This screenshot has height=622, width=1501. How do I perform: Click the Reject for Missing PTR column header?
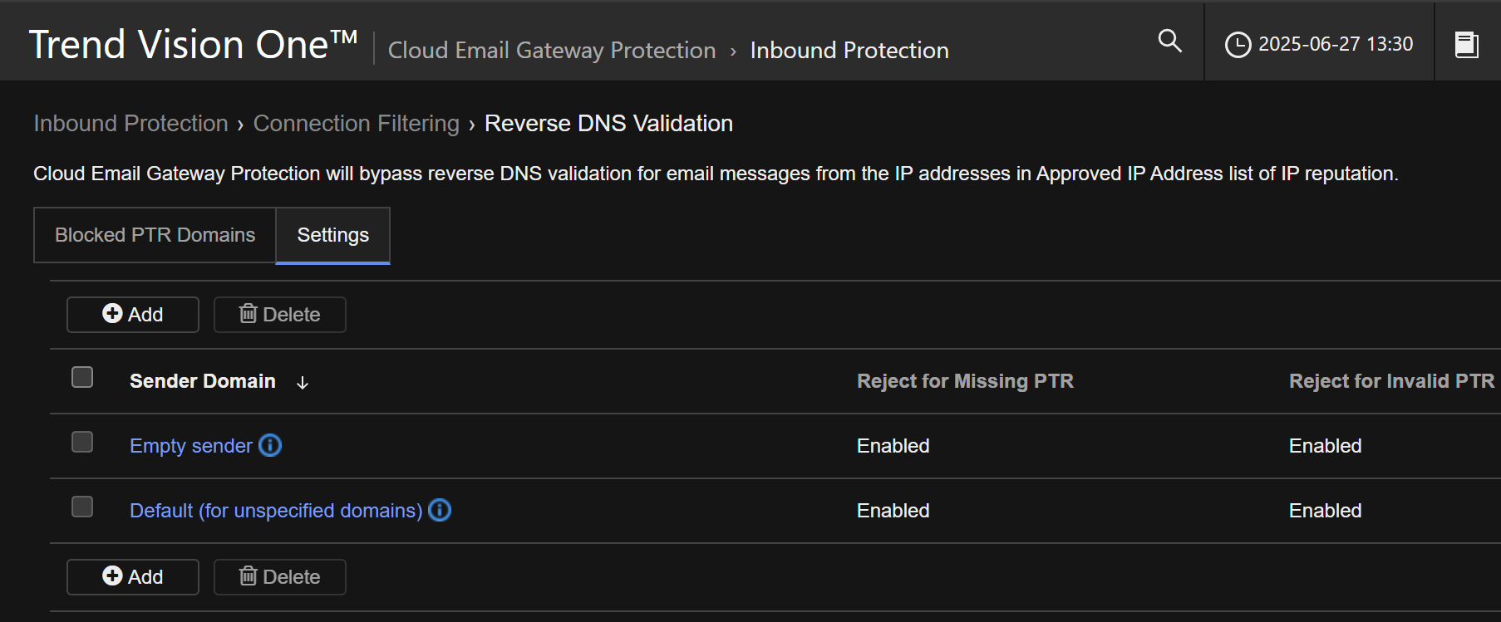click(x=965, y=381)
